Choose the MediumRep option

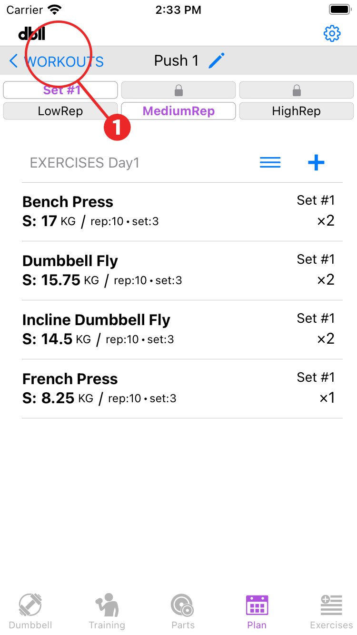178,111
